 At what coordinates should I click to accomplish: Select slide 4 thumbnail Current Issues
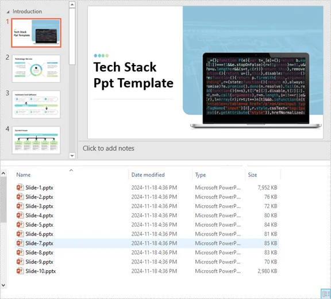pyautogui.click(x=36, y=140)
